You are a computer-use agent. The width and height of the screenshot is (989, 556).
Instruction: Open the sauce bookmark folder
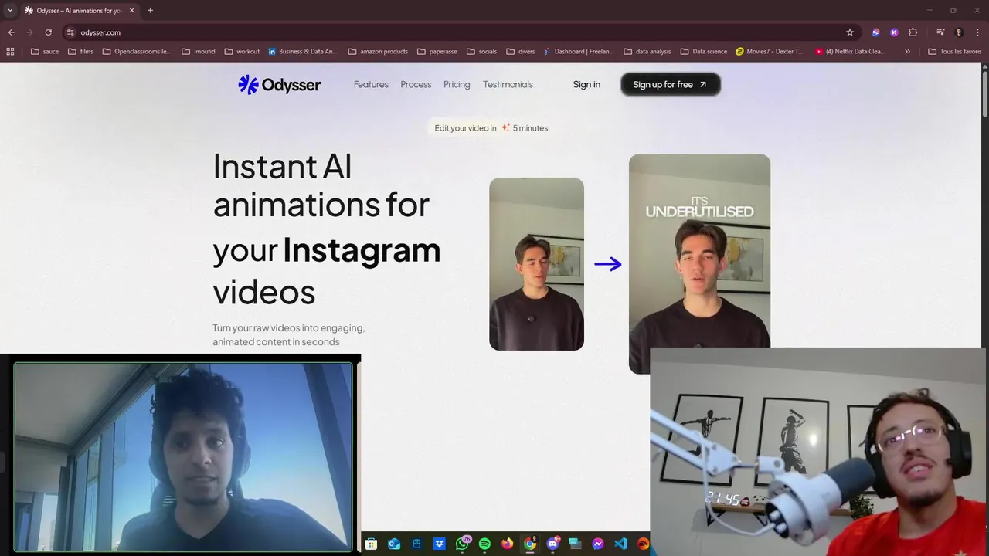44,52
